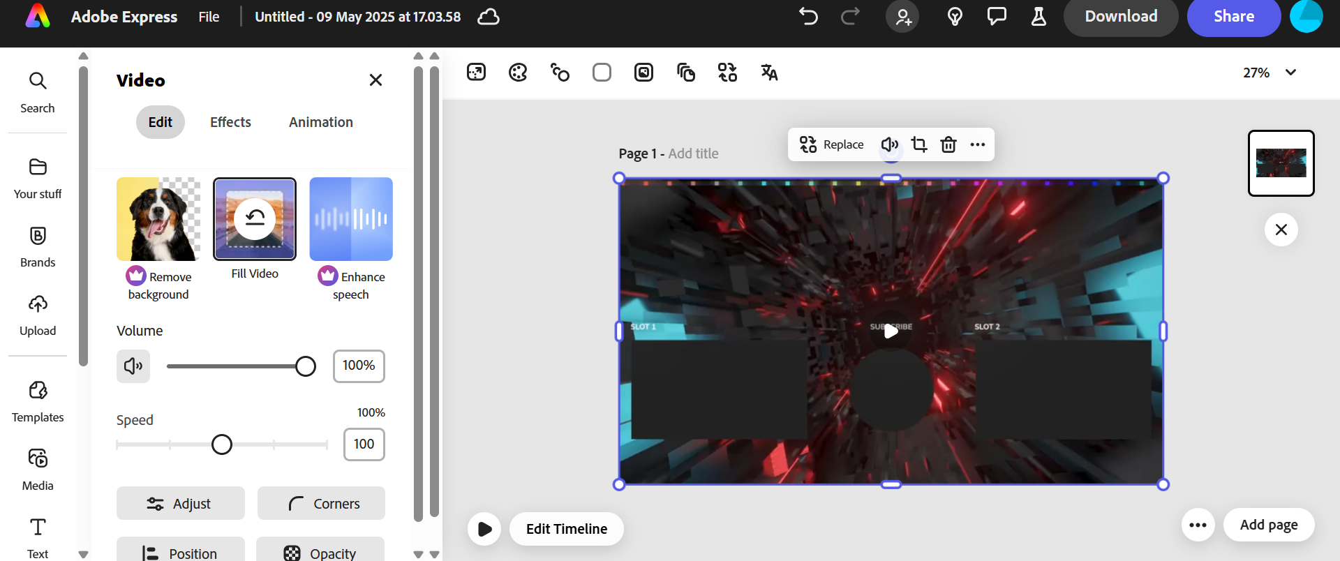
Task: Open the lightbulb tips icon
Action: pyautogui.click(x=955, y=17)
